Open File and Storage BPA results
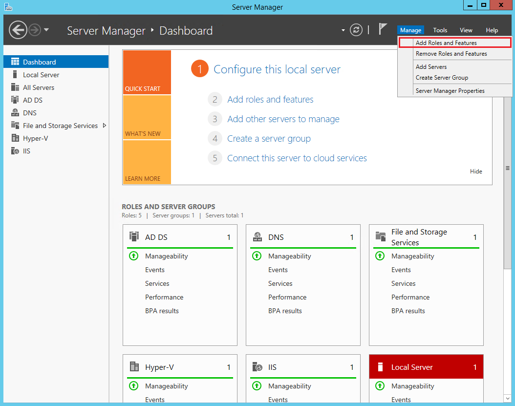This screenshot has height=406, width=515. coord(408,311)
